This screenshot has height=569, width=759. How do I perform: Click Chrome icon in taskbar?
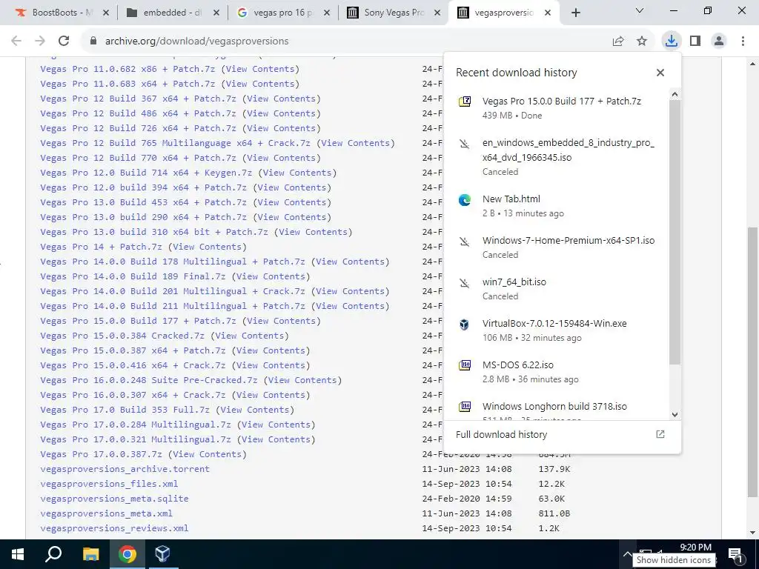(x=127, y=554)
